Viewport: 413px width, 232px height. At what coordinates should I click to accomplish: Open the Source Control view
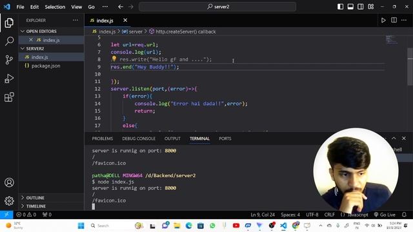[9, 60]
